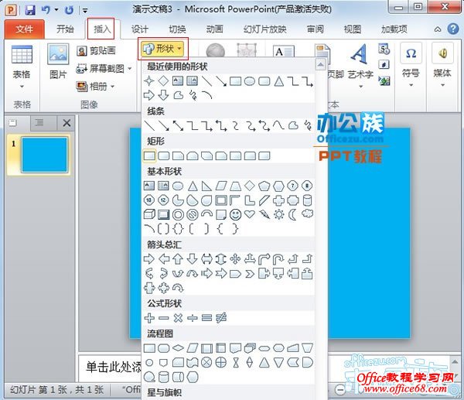Switch to outline view tab in pane

[39, 122]
